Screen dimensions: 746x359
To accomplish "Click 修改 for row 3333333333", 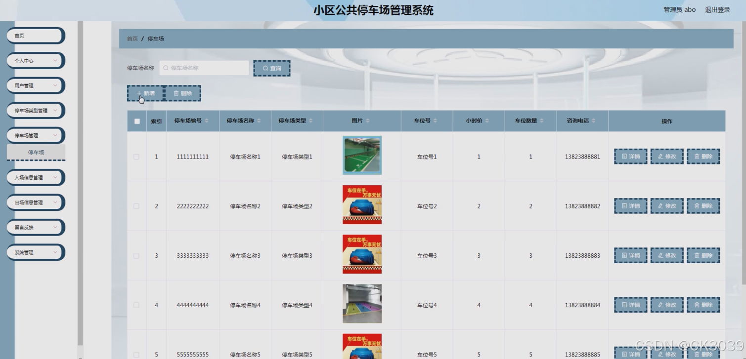I will click(667, 255).
